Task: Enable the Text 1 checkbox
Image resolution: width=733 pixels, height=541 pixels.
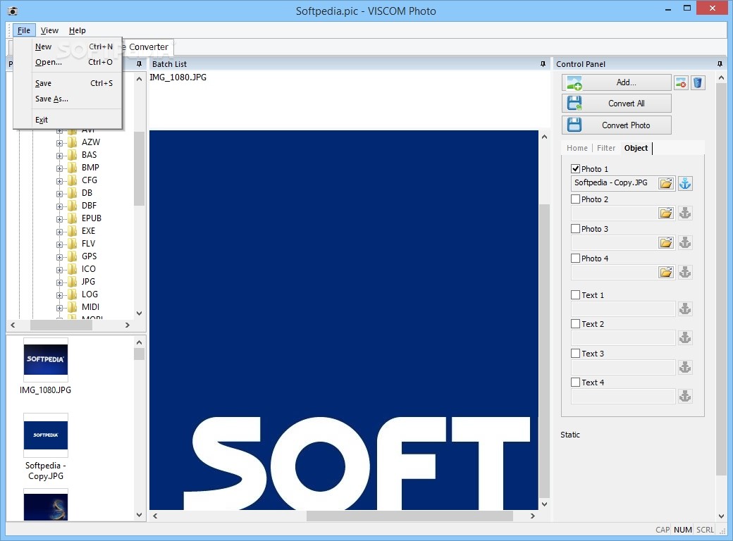Action: point(576,295)
